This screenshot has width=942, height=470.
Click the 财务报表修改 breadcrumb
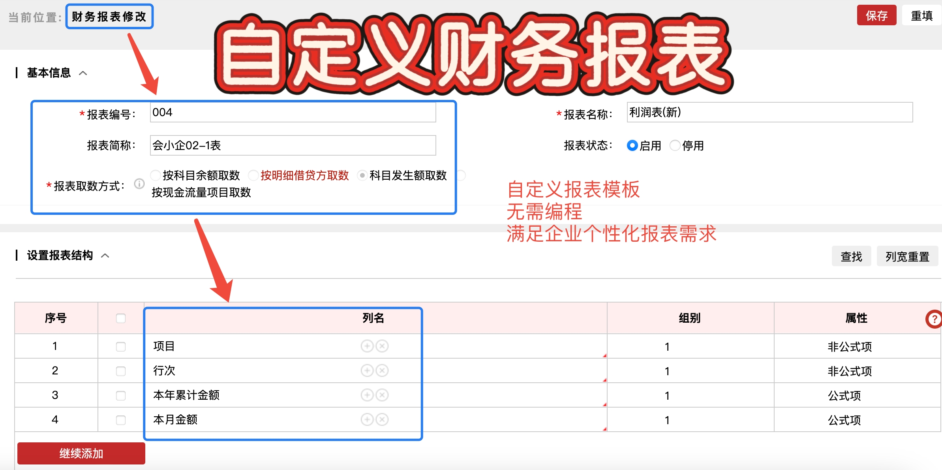(x=109, y=17)
